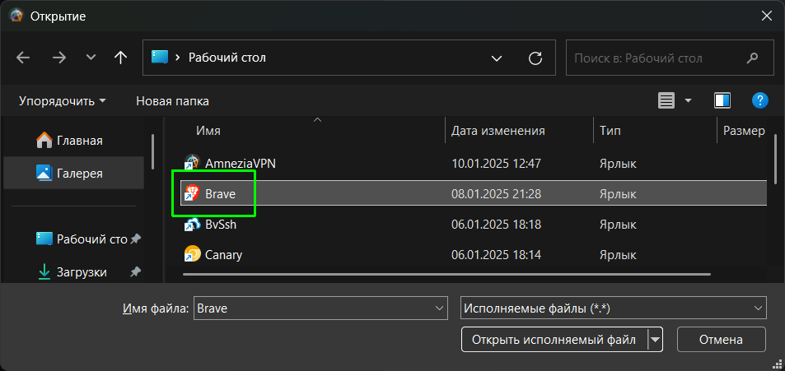Toggle the preview pane
This screenshot has height=371, width=785.
pyautogui.click(x=722, y=101)
